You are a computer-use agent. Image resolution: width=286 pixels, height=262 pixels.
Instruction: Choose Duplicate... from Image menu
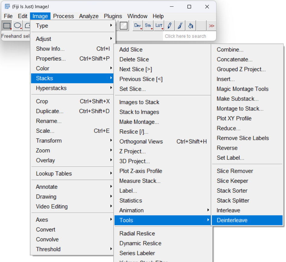pos(73,111)
